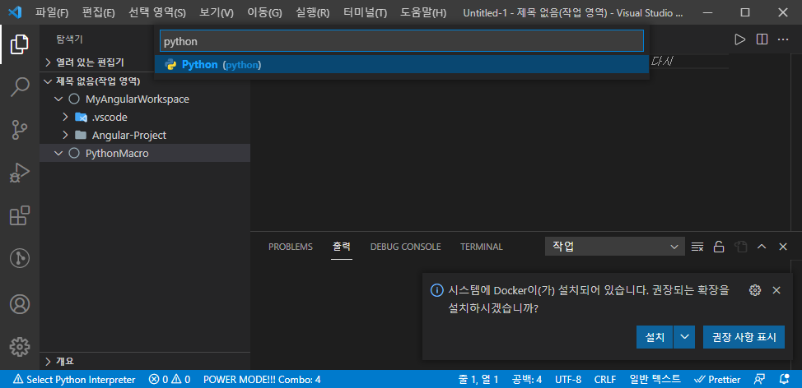802x388 pixels.
Task: Click the POWER MODE Combo status item
Action: click(x=262, y=379)
